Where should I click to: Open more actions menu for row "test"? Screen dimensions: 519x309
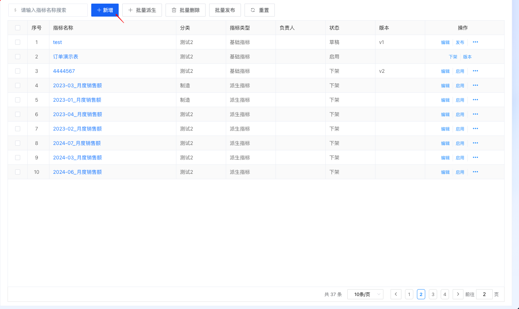[475, 42]
